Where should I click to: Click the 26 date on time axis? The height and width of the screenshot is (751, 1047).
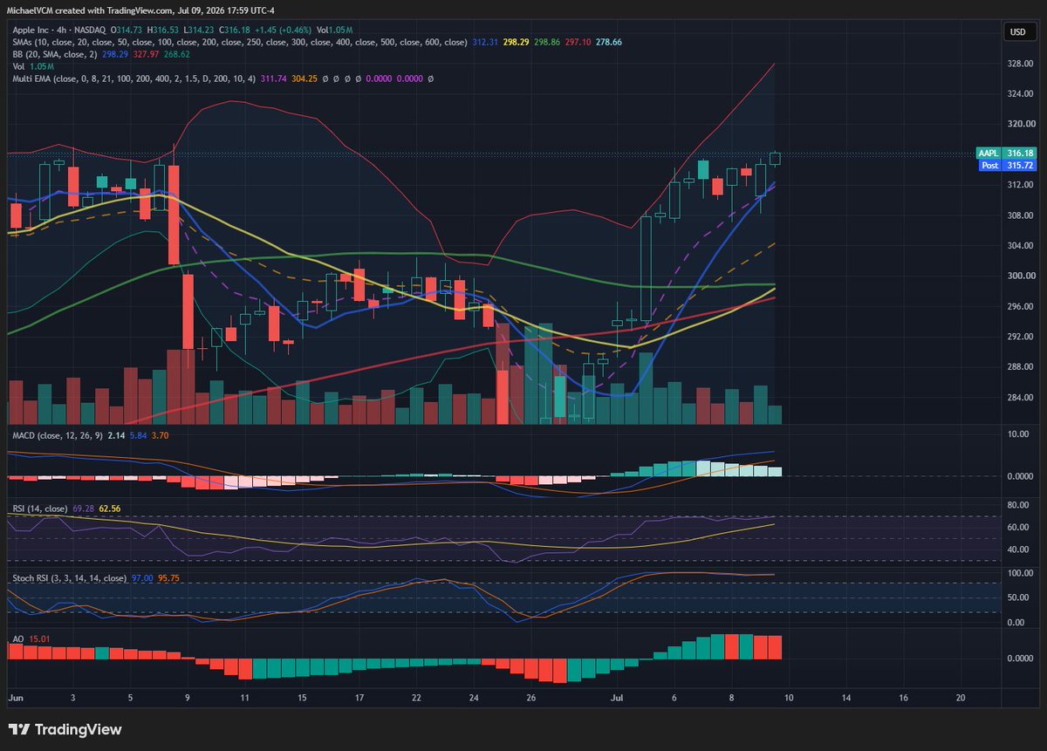[x=531, y=699]
